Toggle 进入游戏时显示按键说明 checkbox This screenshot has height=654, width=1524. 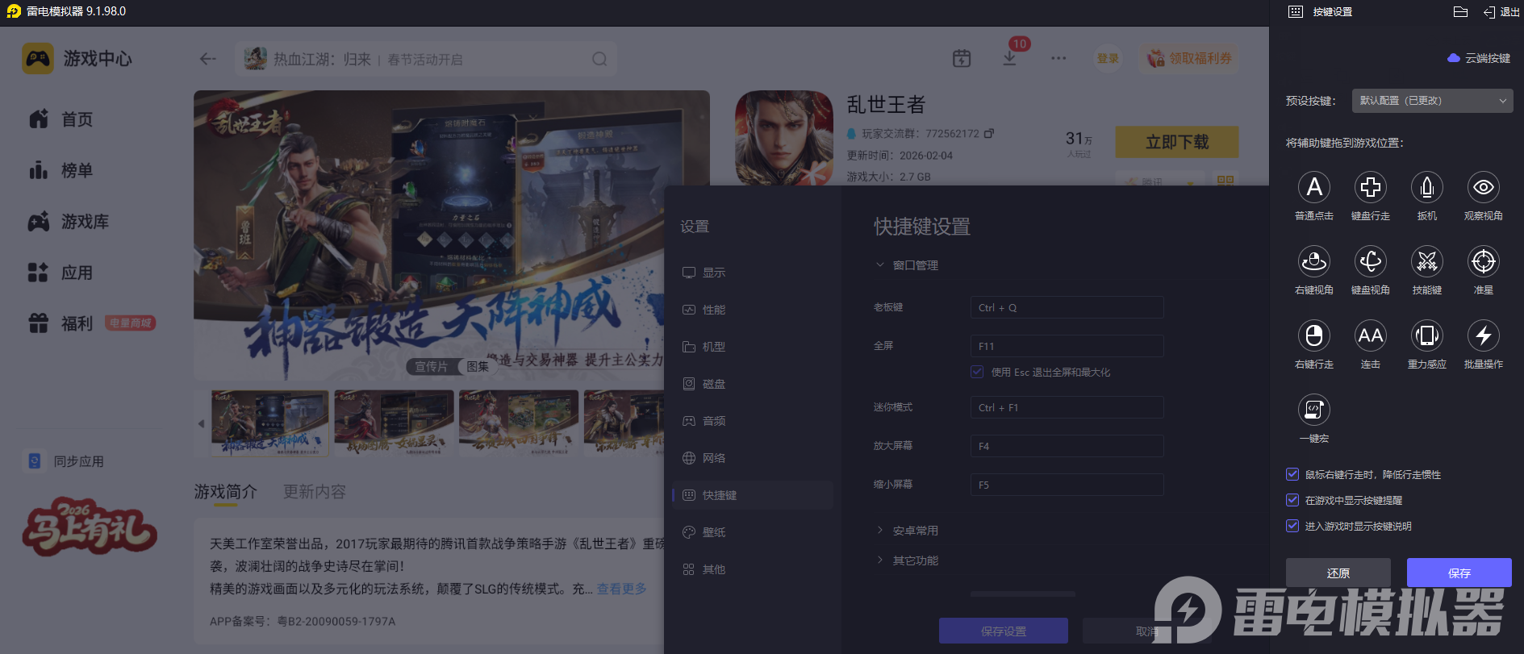coord(1292,526)
